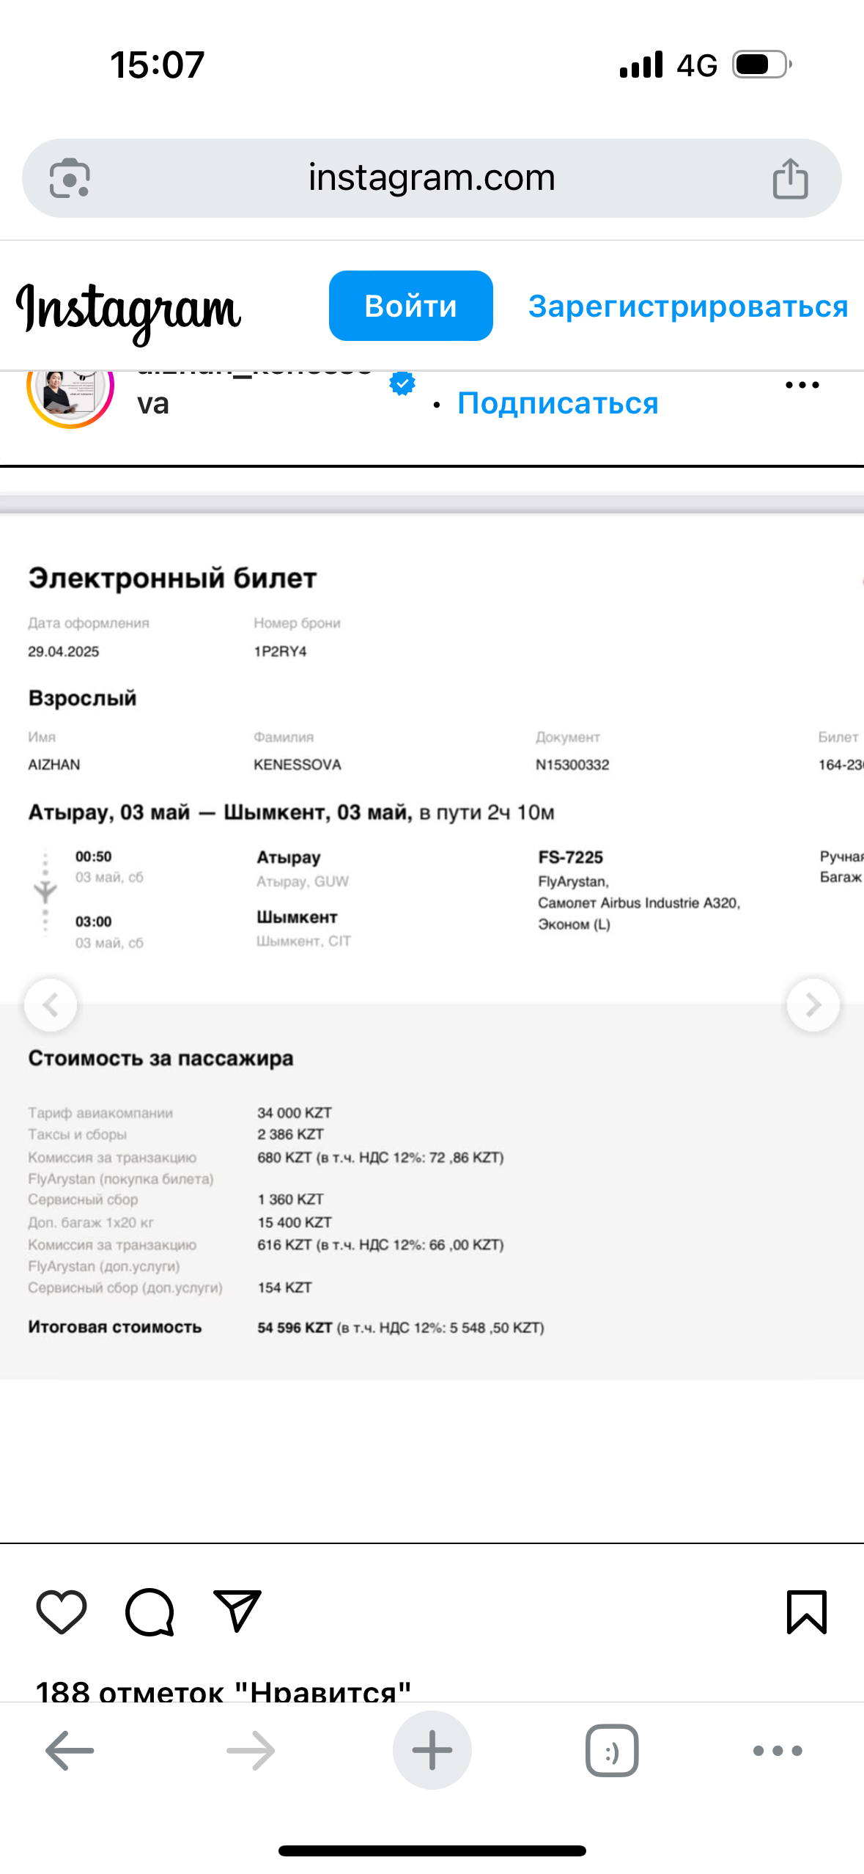Tap the browser back arrow
The height and width of the screenshot is (1874, 864).
click(x=70, y=1751)
